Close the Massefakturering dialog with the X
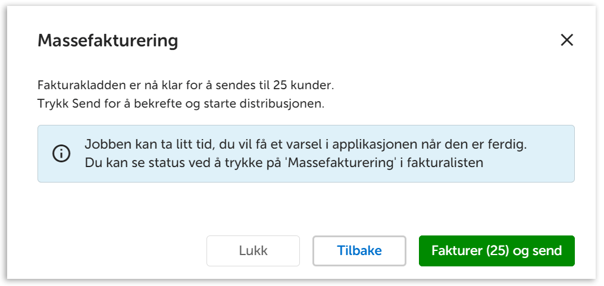 pyautogui.click(x=567, y=40)
